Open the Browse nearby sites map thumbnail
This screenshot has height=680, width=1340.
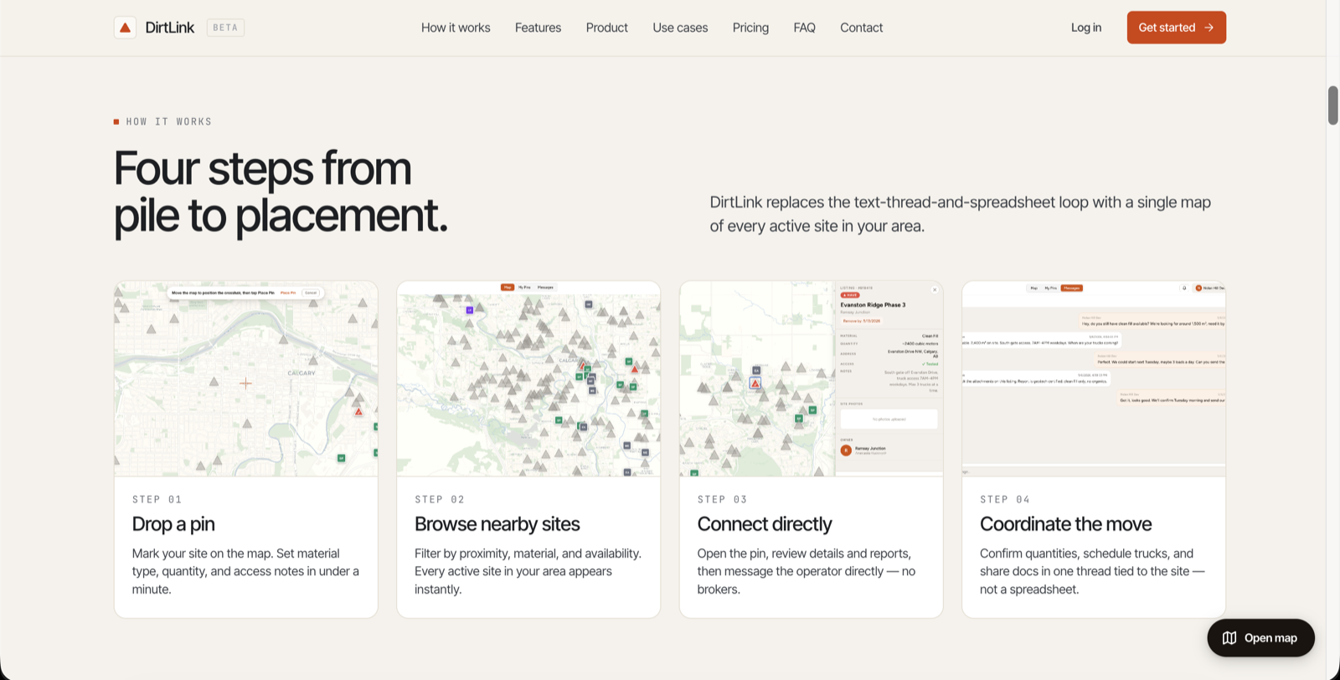[528, 379]
